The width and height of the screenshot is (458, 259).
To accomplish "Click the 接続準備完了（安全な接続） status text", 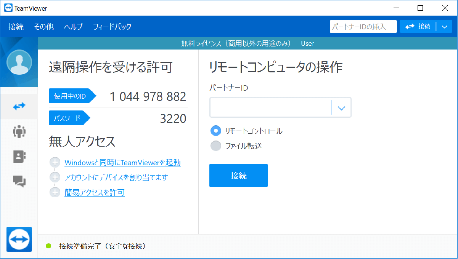I will pyautogui.click(x=102, y=246).
